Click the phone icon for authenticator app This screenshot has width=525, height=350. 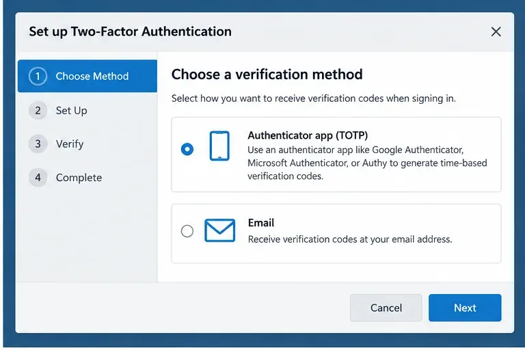point(219,146)
